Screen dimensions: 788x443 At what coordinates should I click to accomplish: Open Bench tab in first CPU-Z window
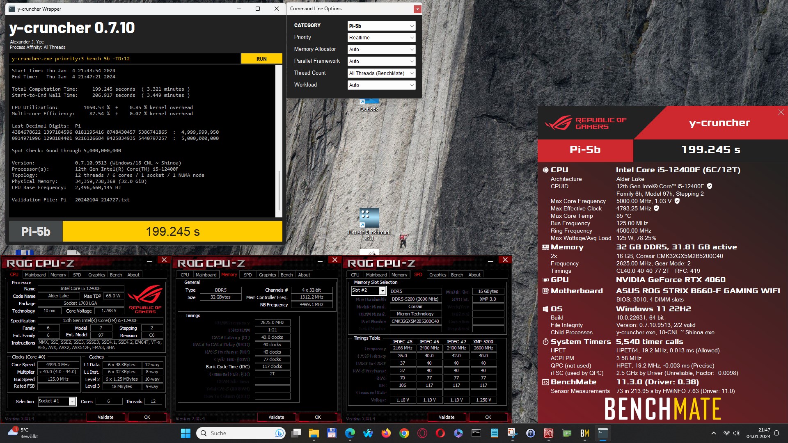[116, 275]
